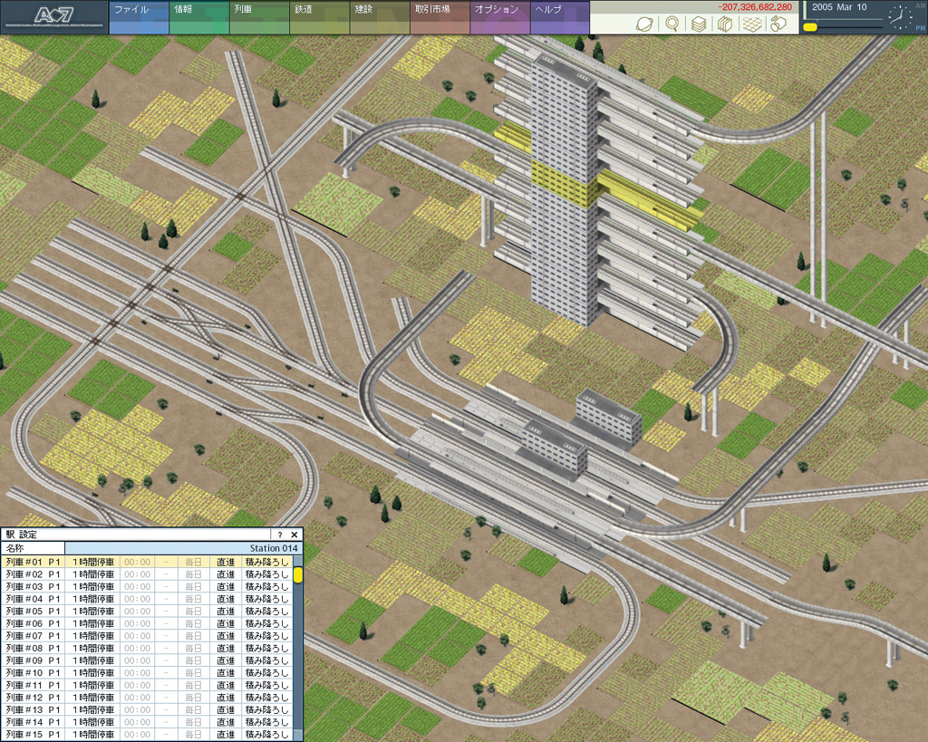928x742 pixels.
Task: Open the 取引市場 menu
Action: pos(440,17)
